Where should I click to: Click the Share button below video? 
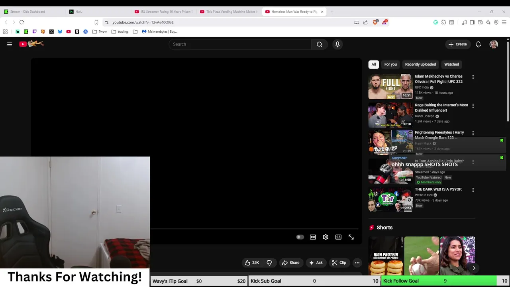pyautogui.click(x=290, y=263)
